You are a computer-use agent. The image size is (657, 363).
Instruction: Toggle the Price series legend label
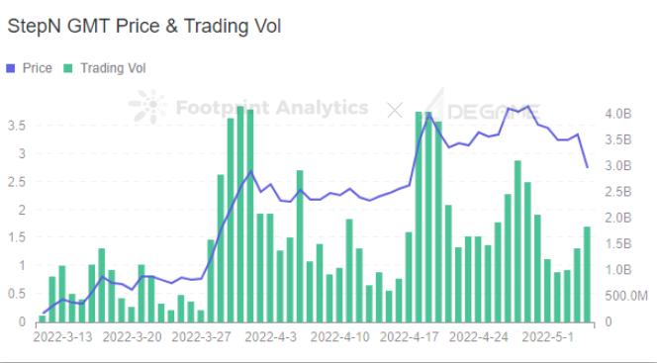point(38,68)
